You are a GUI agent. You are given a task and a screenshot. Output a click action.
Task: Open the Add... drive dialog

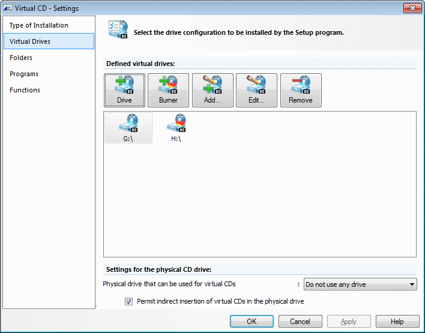(212, 90)
